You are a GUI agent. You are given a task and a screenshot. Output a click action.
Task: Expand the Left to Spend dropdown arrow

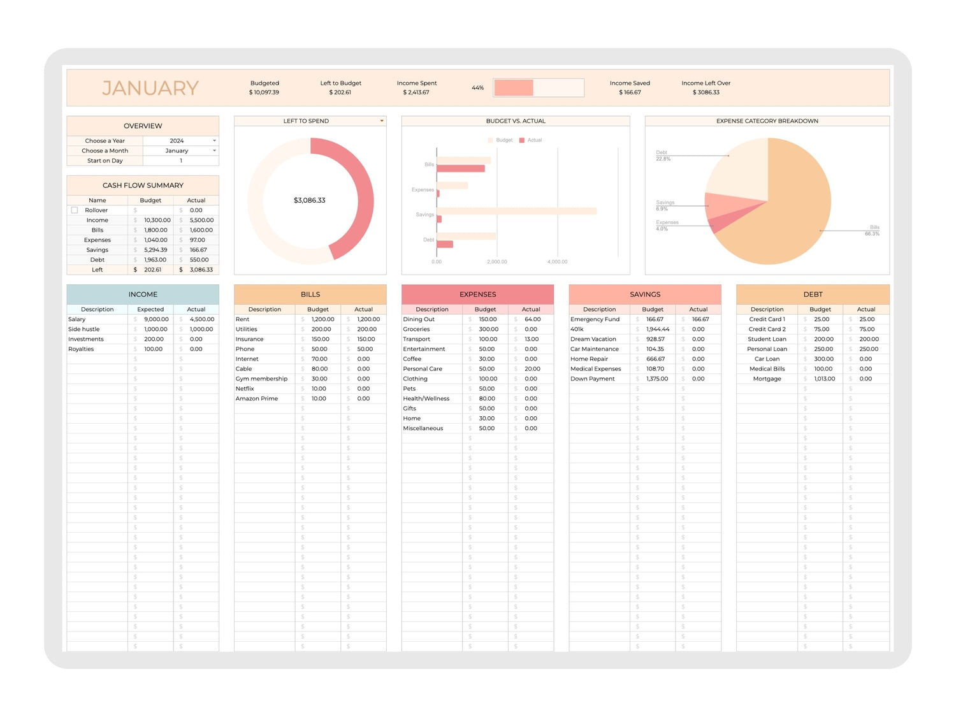(x=382, y=121)
